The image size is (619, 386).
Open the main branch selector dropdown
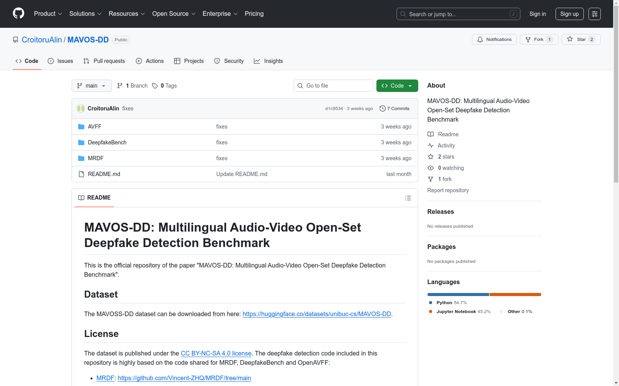[x=92, y=86]
